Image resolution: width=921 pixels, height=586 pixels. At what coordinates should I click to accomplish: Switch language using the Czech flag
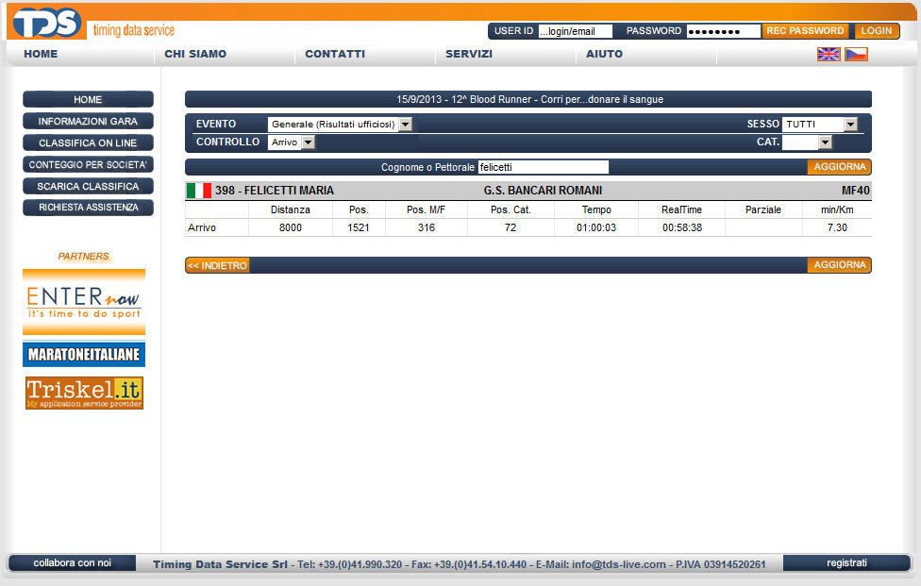(856, 54)
